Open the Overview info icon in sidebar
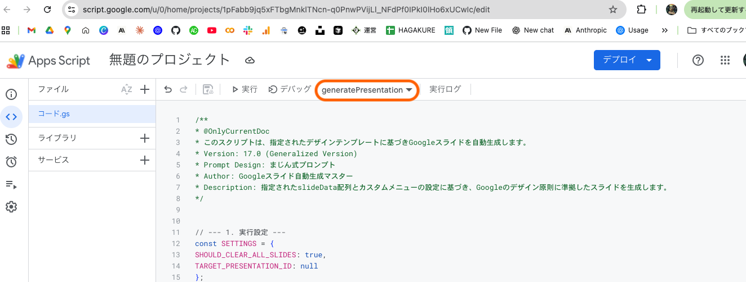746x282 pixels. tap(11, 94)
